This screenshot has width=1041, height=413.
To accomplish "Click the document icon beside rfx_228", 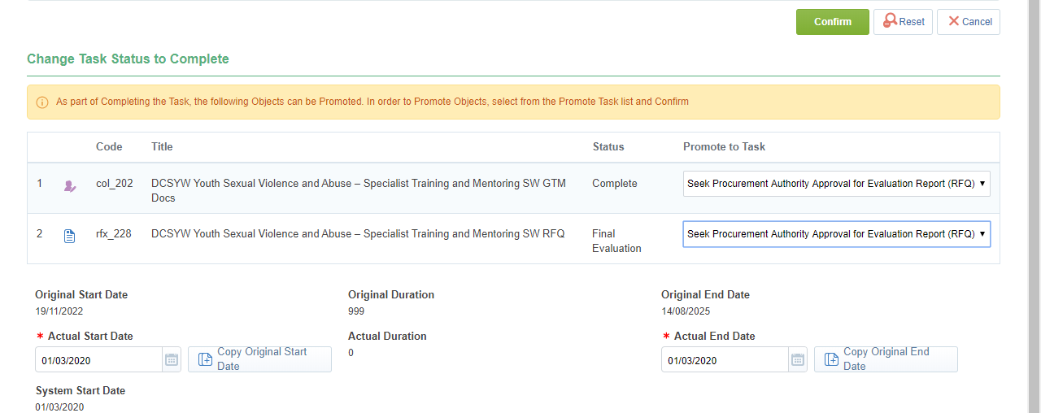I will (70, 237).
